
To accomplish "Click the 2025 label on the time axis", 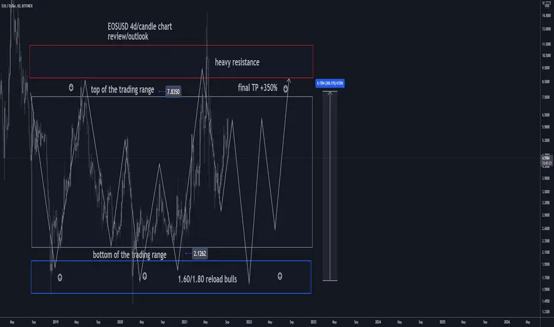I will [x=442, y=322].
